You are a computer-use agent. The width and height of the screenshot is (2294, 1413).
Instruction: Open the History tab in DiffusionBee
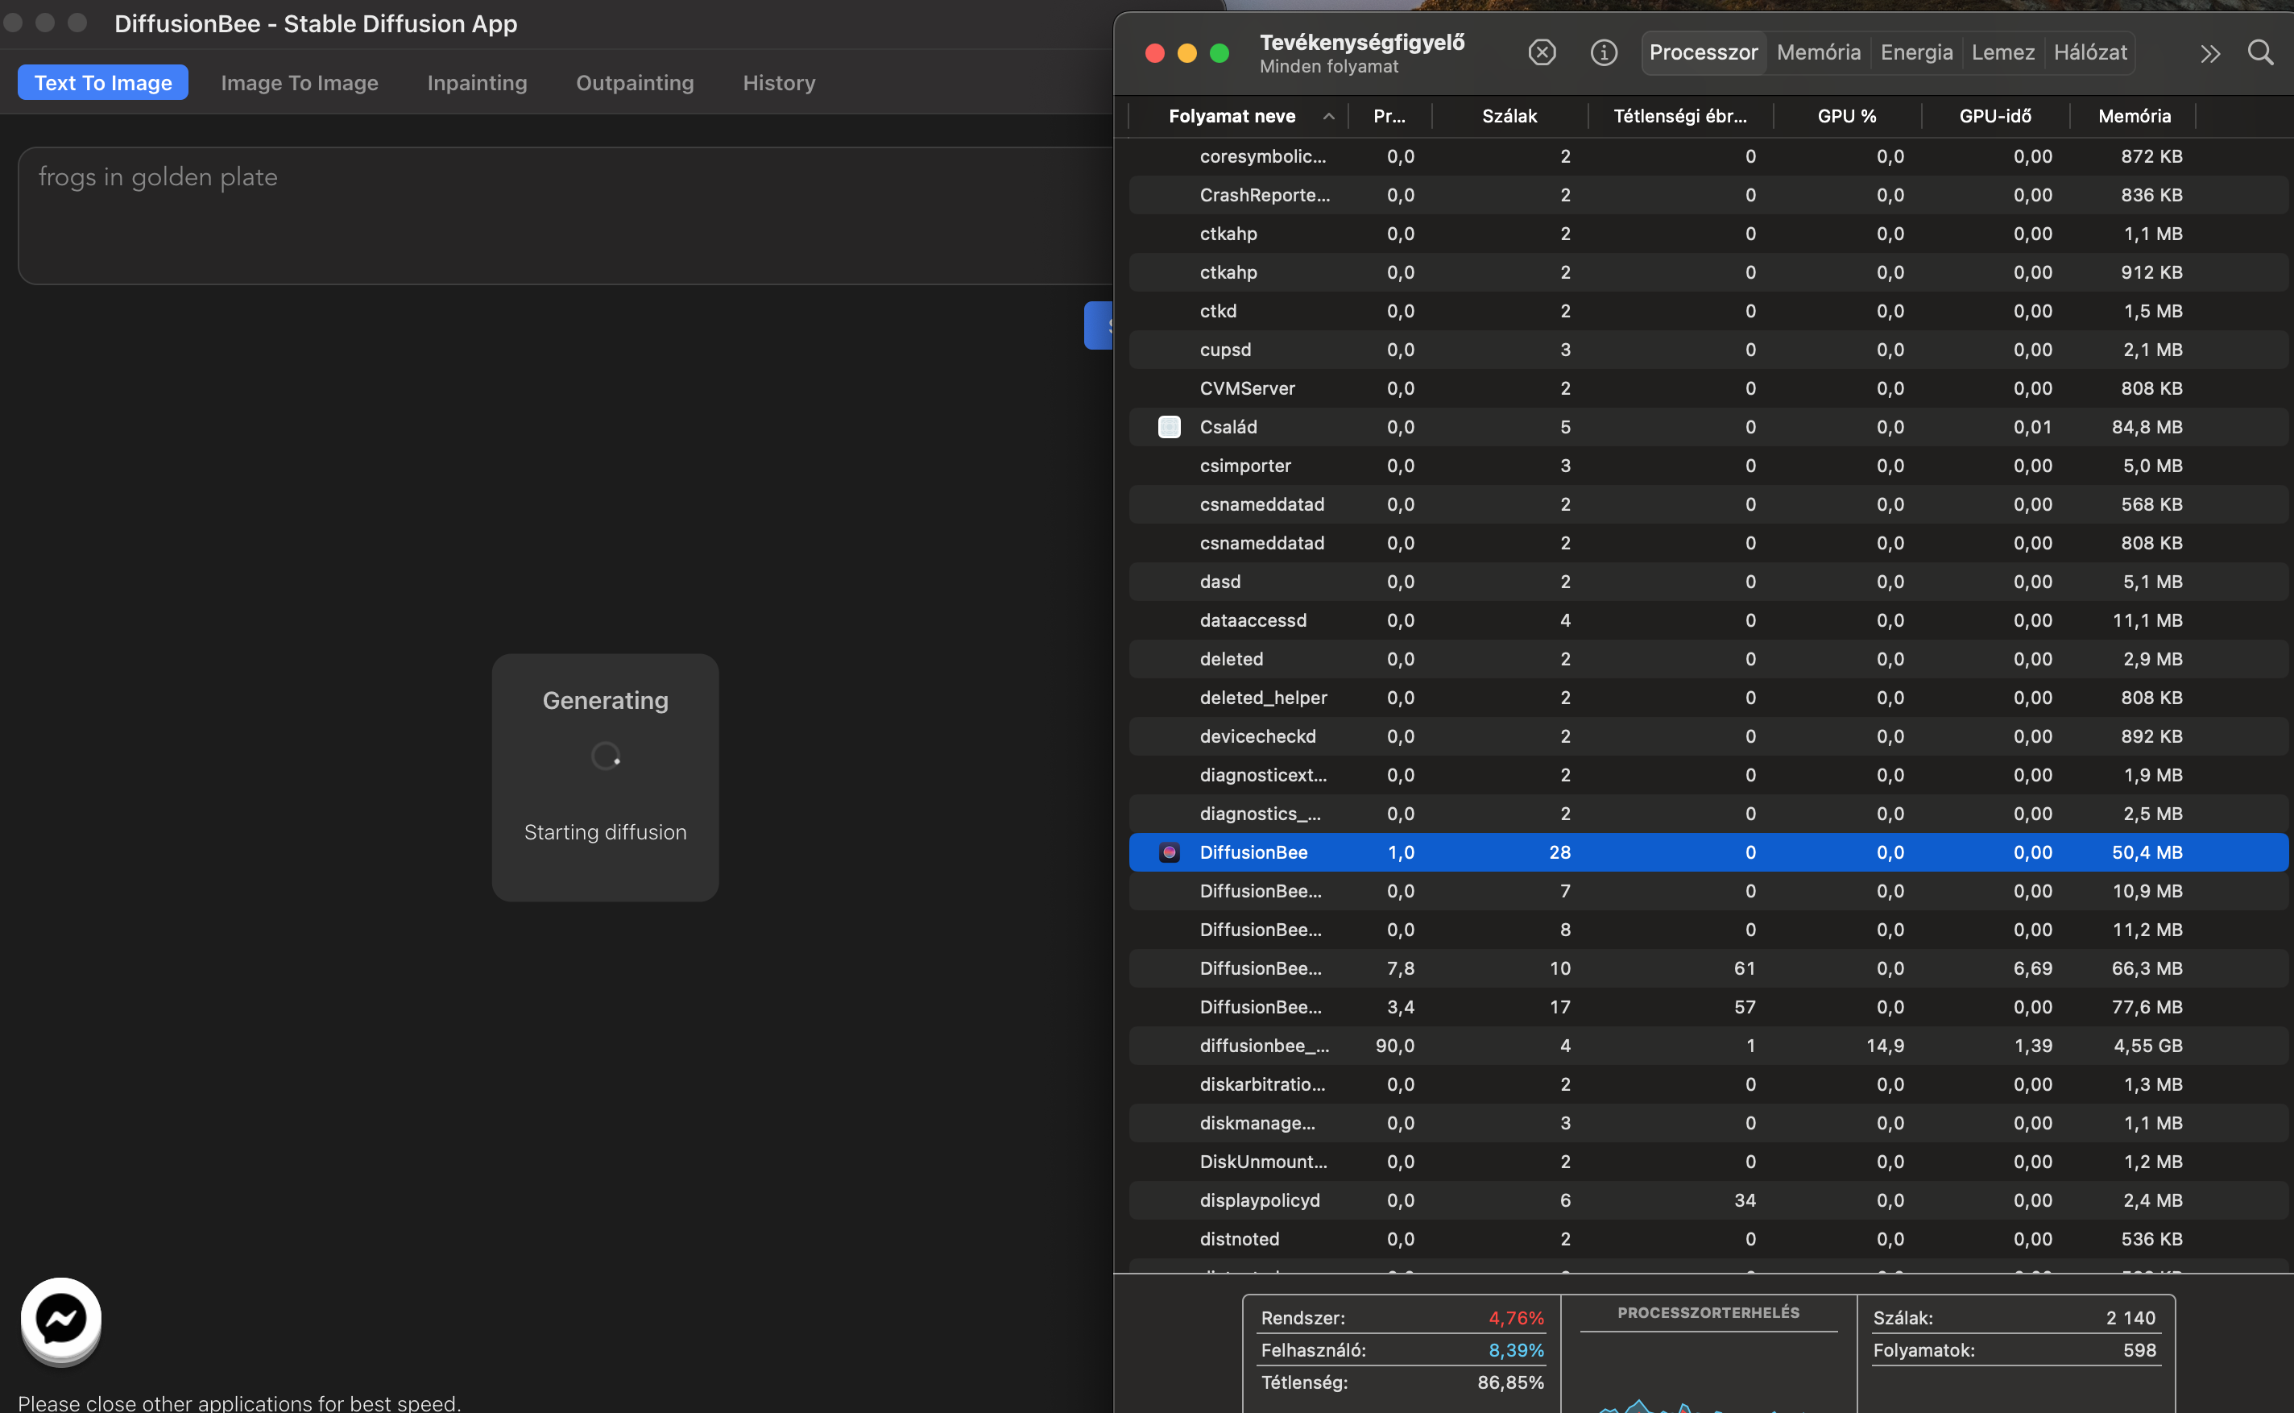coord(778,82)
